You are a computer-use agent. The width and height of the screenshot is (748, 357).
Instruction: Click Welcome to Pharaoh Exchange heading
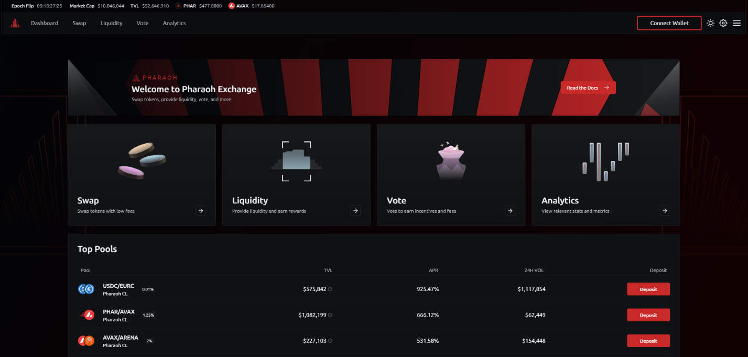tap(194, 89)
